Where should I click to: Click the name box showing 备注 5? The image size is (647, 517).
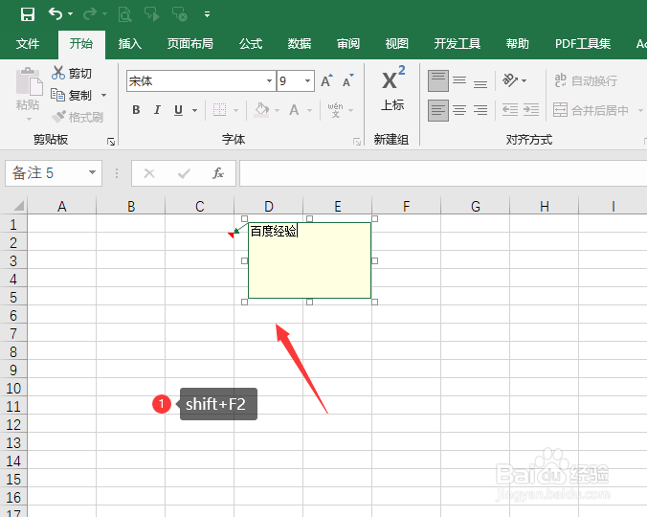coord(45,173)
